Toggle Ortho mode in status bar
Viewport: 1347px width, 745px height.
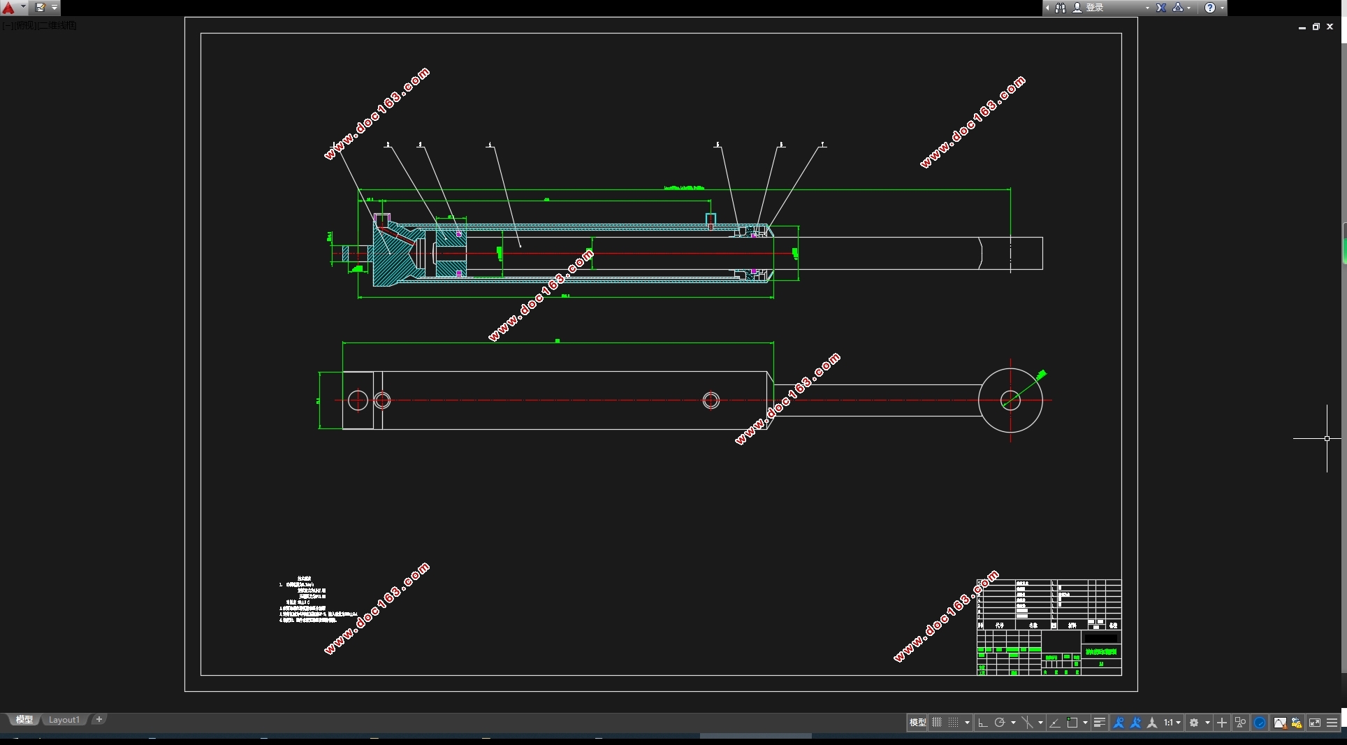tap(982, 723)
